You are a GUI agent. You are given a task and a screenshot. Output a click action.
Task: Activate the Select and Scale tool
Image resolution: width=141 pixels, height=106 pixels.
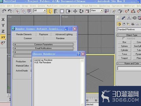pyautogui.click(x=87, y=11)
